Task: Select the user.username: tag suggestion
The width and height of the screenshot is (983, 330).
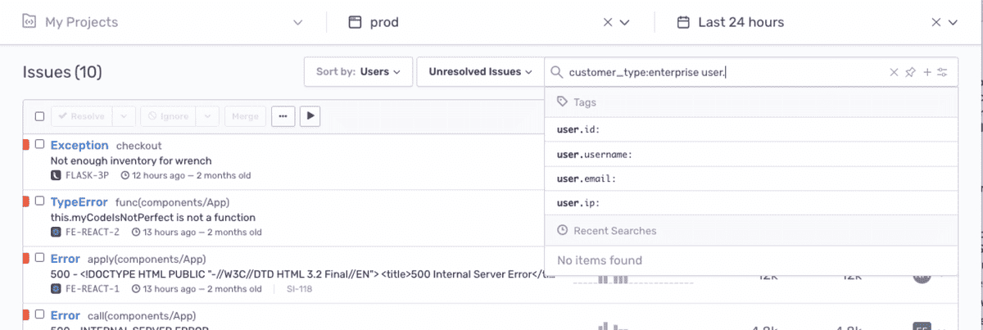Action: click(x=751, y=154)
